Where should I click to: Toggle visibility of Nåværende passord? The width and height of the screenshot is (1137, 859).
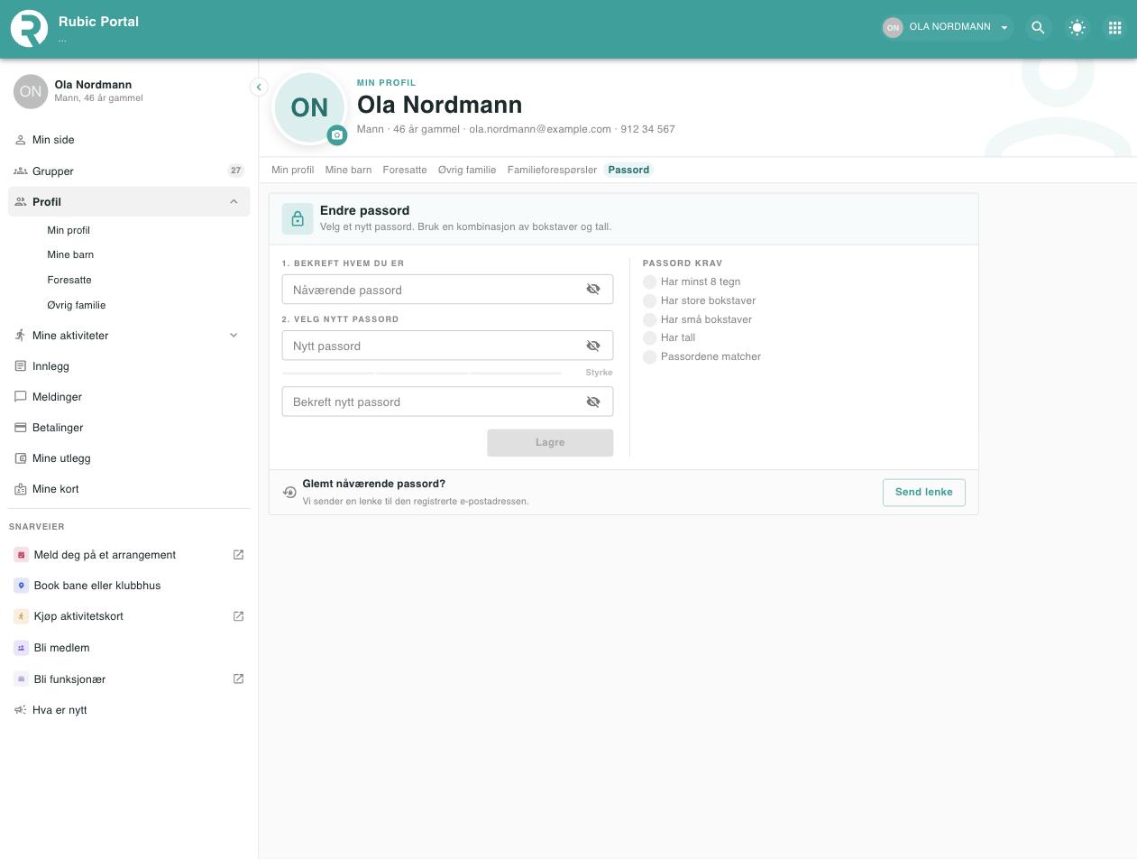pos(593,290)
